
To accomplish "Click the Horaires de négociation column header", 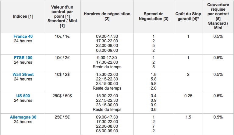I will point(107,16).
